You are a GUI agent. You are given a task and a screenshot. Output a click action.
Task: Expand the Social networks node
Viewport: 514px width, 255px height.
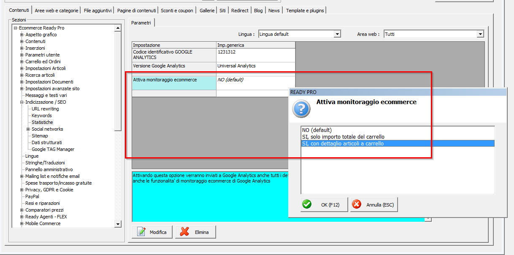tap(28, 129)
